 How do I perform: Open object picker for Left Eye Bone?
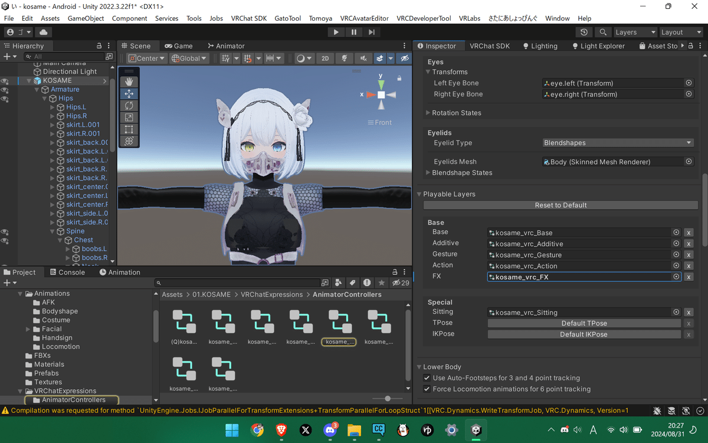point(689,83)
